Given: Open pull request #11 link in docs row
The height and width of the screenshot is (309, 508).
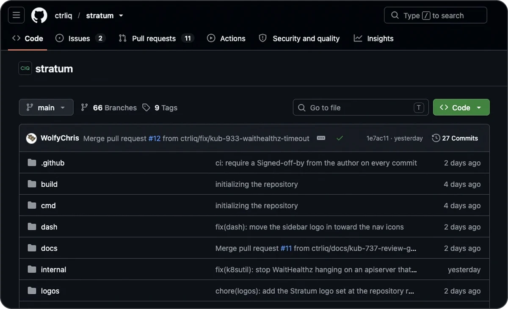Looking at the screenshot, I should tap(286, 248).
